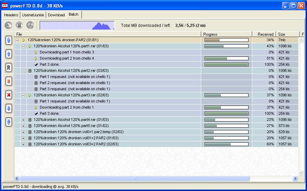Expand the vol0+1.par2.temp node

click(23, 132)
